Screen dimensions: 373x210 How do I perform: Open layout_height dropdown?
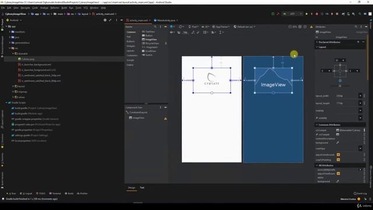click(360, 103)
